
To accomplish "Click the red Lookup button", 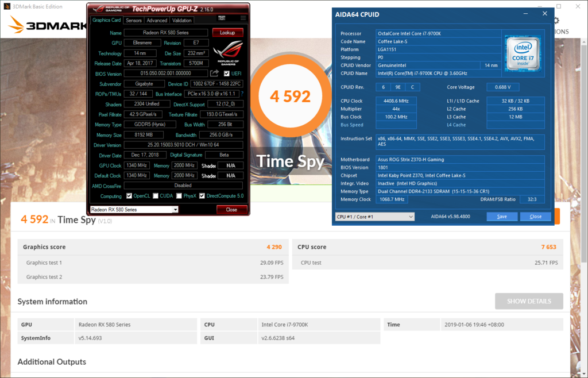I will tap(227, 33).
